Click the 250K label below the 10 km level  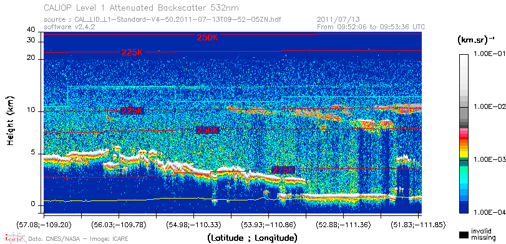click(x=208, y=130)
